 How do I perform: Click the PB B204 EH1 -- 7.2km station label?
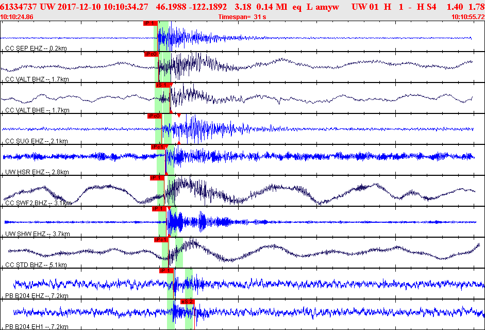(37, 326)
